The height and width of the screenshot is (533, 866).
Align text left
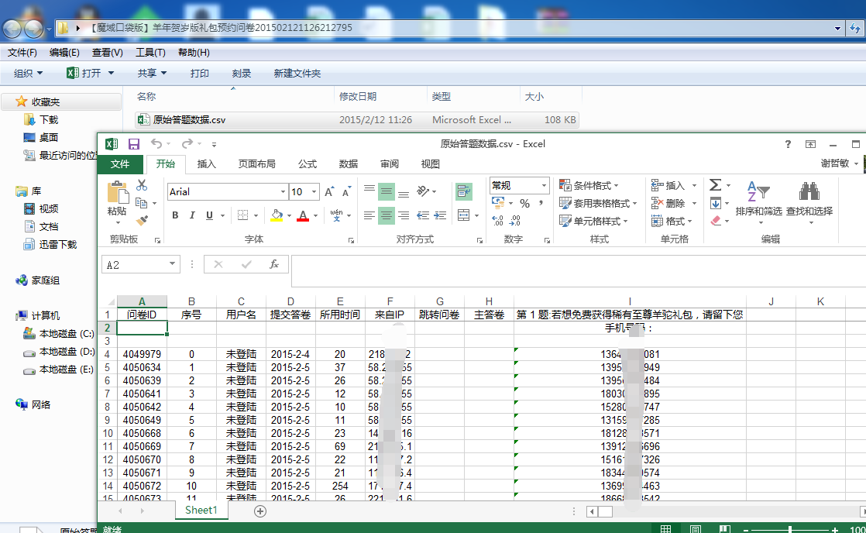click(x=369, y=215)
